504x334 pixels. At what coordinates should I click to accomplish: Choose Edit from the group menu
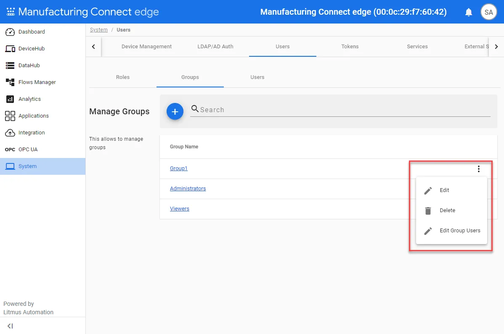pos(451,190)
